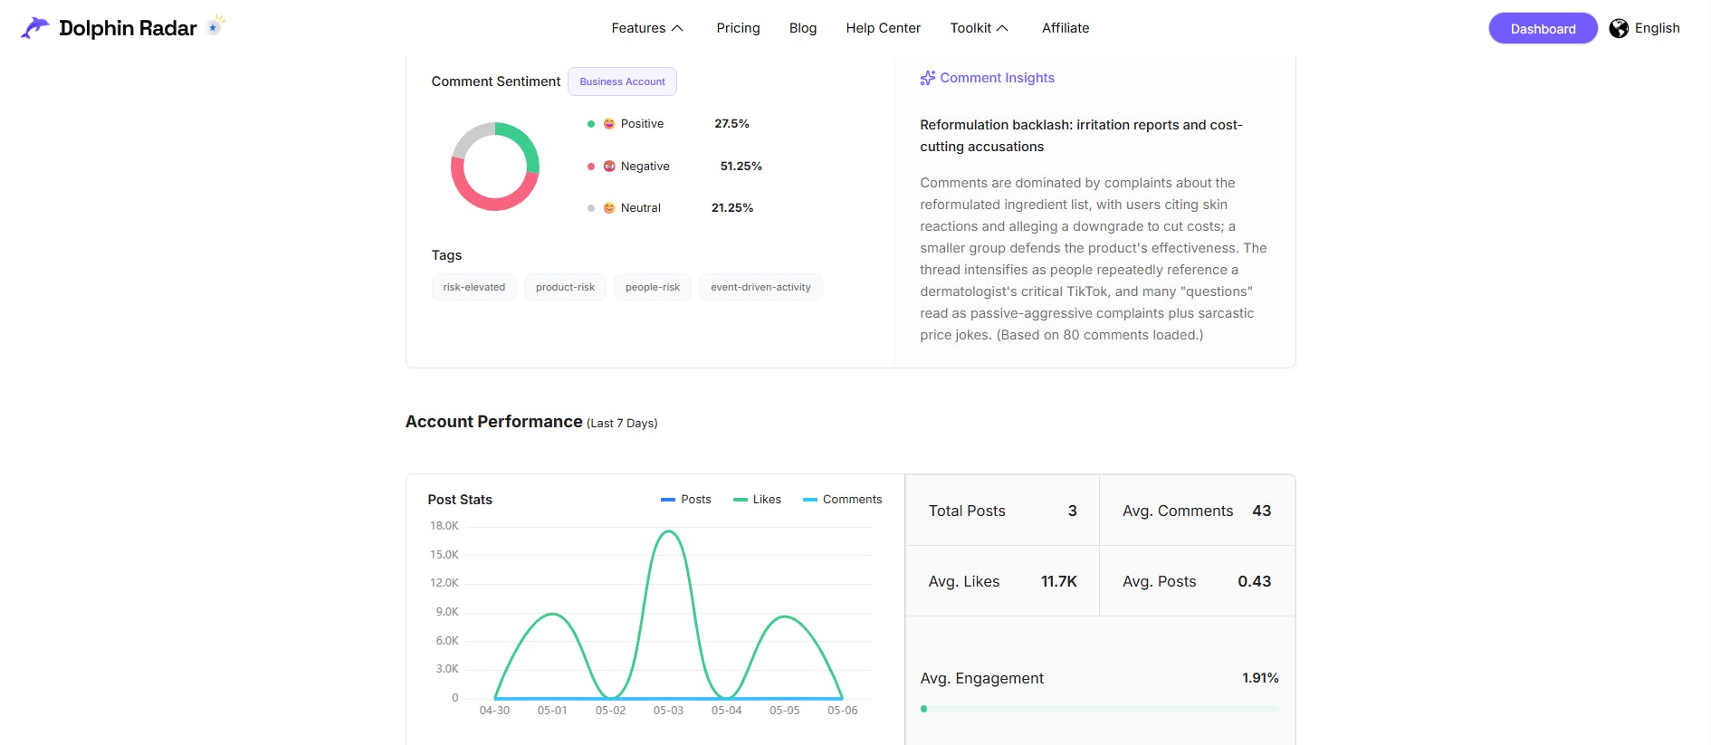Screen dimensions: 1711x745
Task: Click the Tags label
Action: point(446,255)
